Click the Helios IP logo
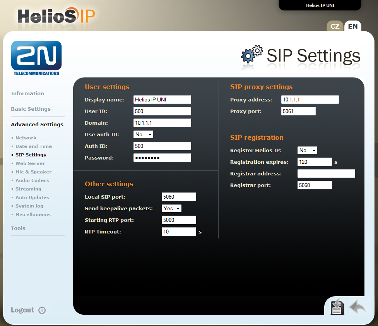 click(x=56, y=16)
